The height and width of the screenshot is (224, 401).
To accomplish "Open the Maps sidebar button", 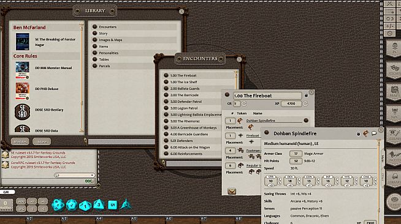I will (394, 92).
